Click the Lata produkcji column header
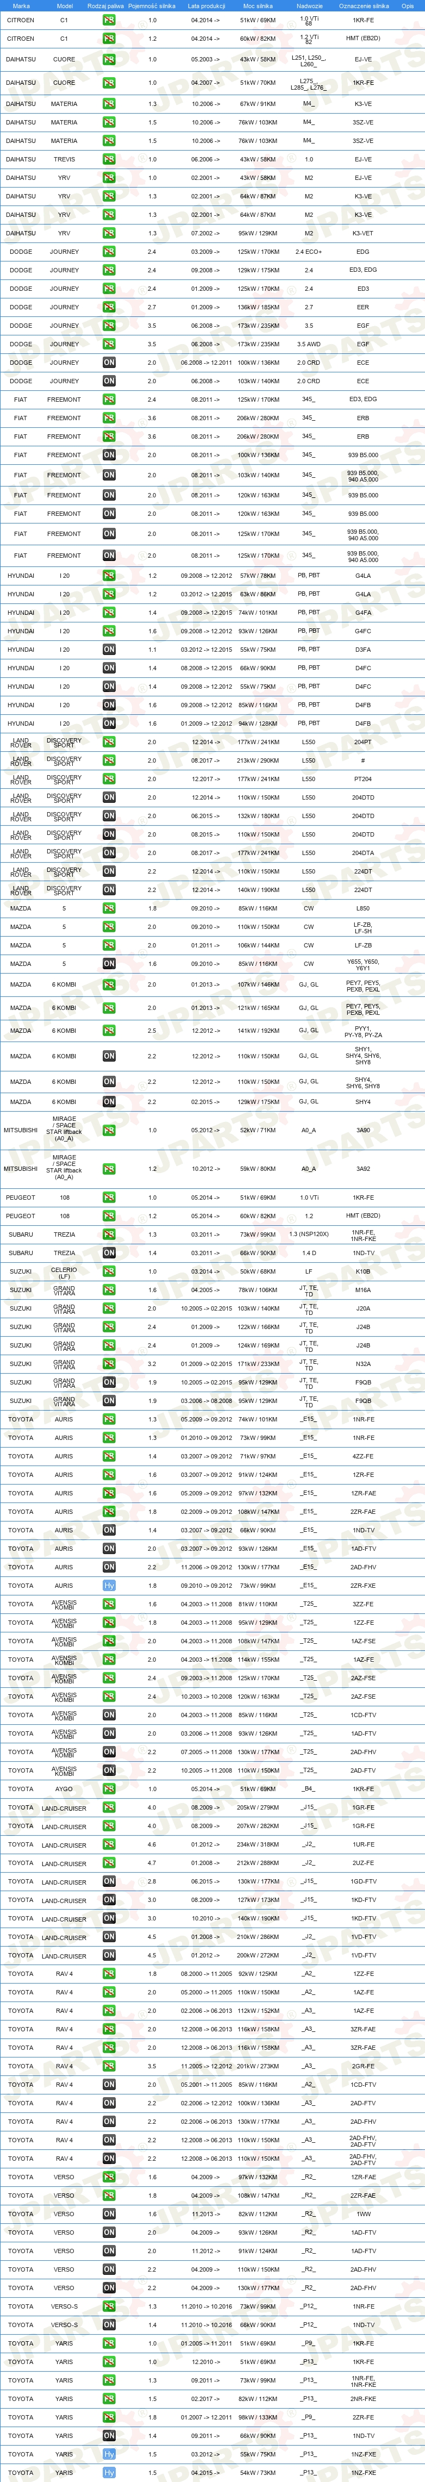The image size is (425, 2482). pos(206,6)
